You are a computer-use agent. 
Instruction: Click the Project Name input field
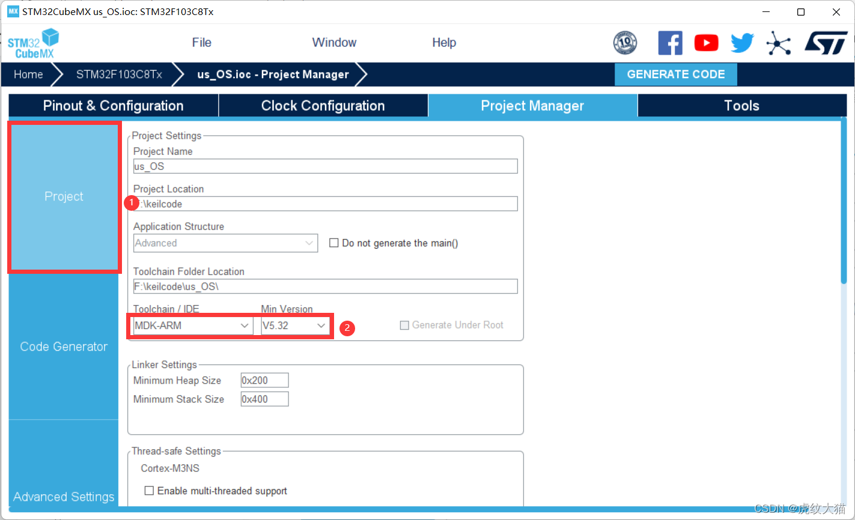point(325,166)
